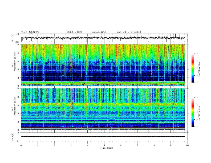The image size is (211, 163).
Task: Click inside the ch.1 frequency spectrogram
Action: (x=103, y=65)
